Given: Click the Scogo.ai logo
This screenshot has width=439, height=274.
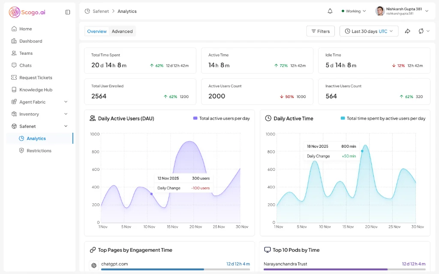Looking at the screenshot, I should [27, 12].
